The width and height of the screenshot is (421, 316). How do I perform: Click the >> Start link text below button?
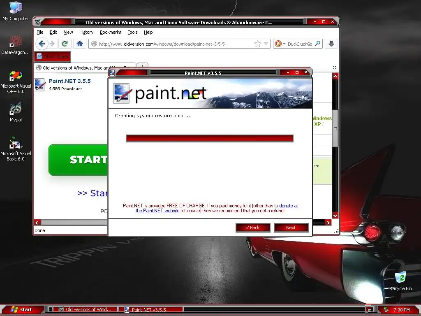click(x=93, y=193)
